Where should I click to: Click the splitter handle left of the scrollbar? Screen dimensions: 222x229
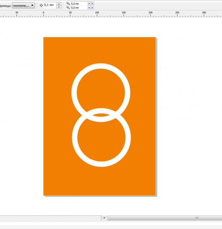pos(100,218)
